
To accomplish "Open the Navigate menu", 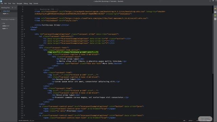I will click(x=20, y=3).
